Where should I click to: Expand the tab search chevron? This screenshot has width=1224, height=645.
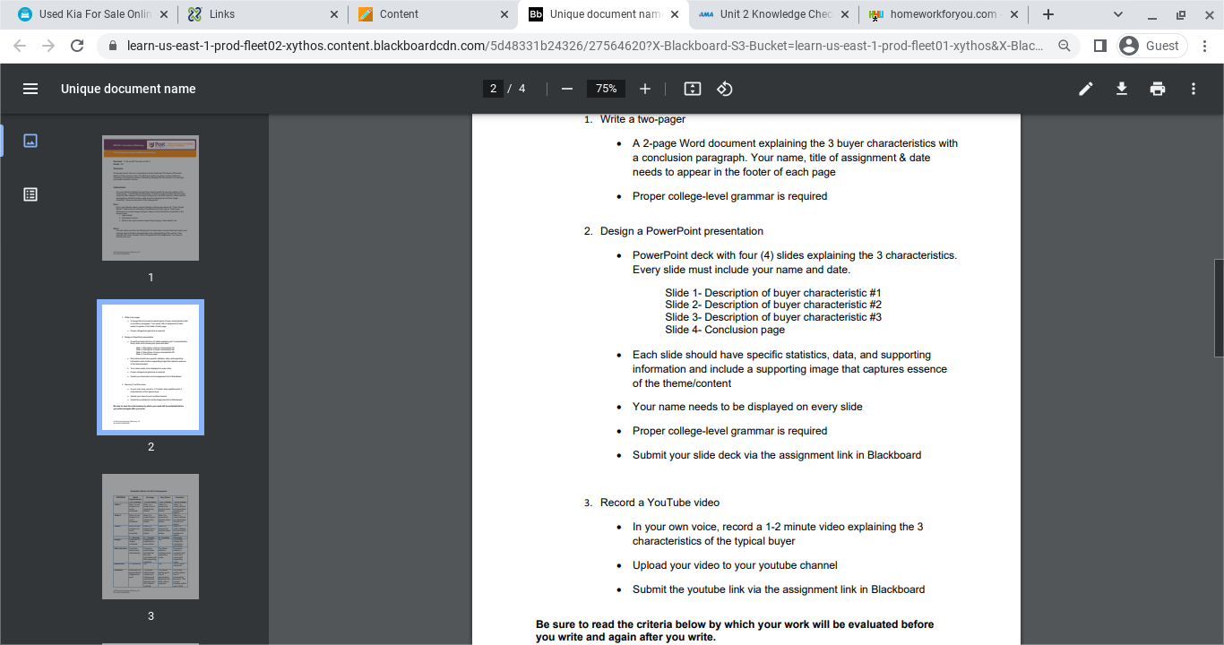click(1118, 14)
